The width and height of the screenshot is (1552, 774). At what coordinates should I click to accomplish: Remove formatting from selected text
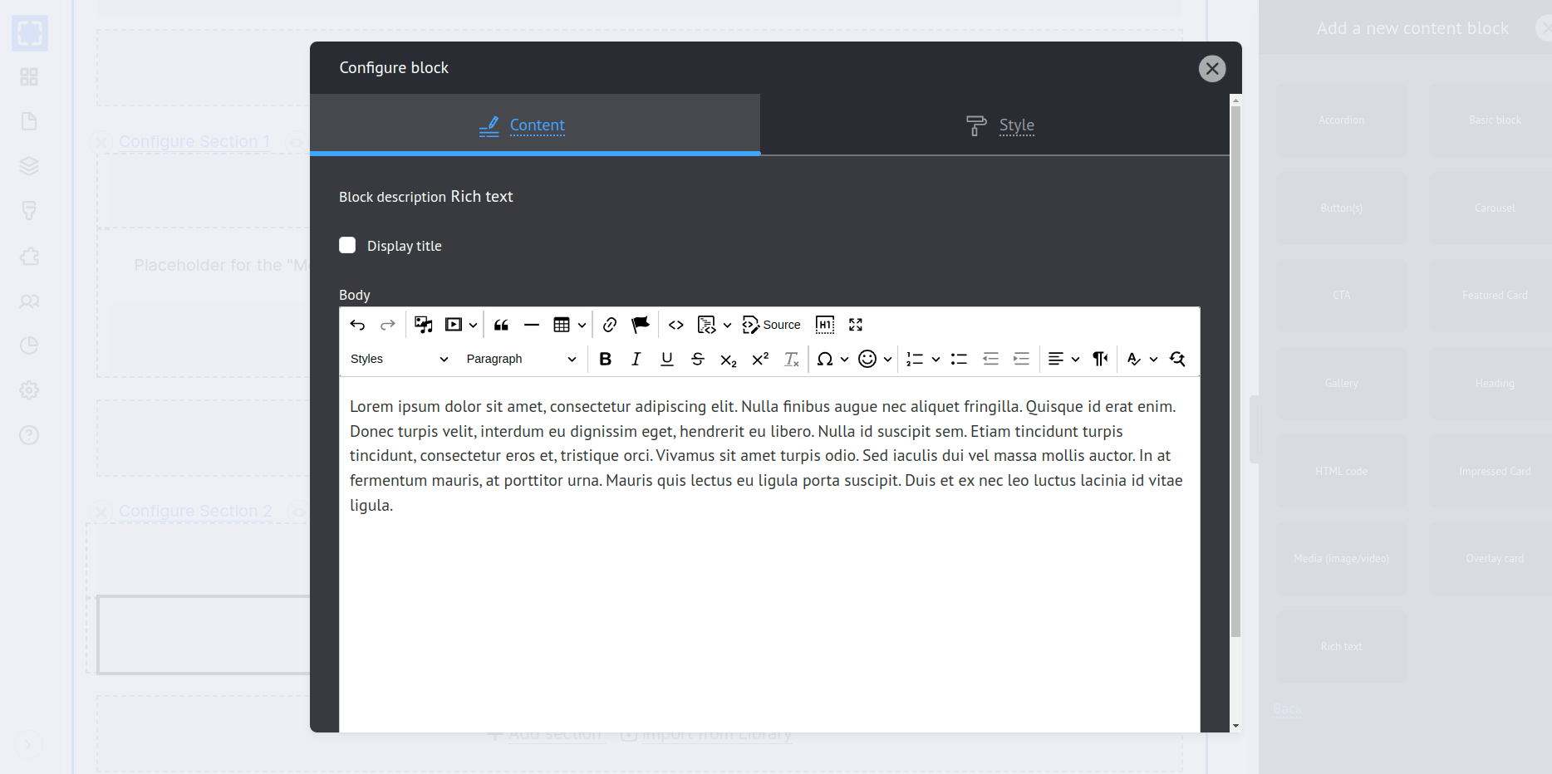click(792, 359)
